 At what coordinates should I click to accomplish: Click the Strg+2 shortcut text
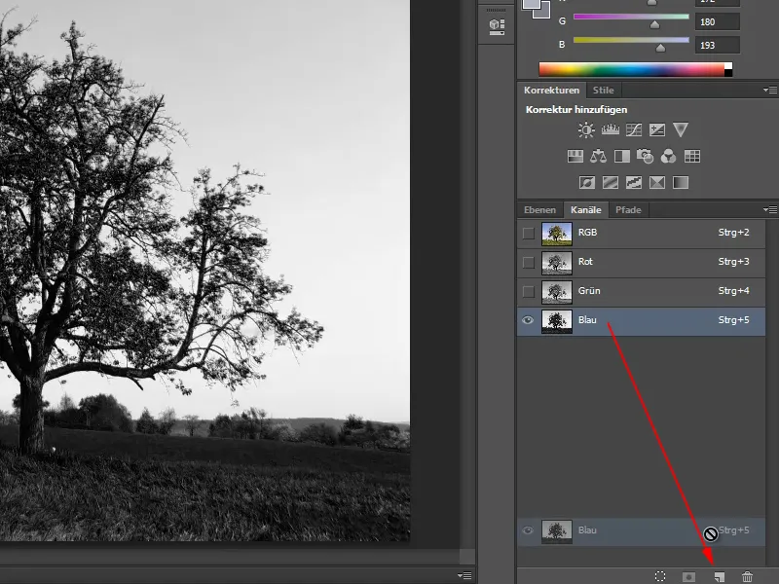point(733,233)
